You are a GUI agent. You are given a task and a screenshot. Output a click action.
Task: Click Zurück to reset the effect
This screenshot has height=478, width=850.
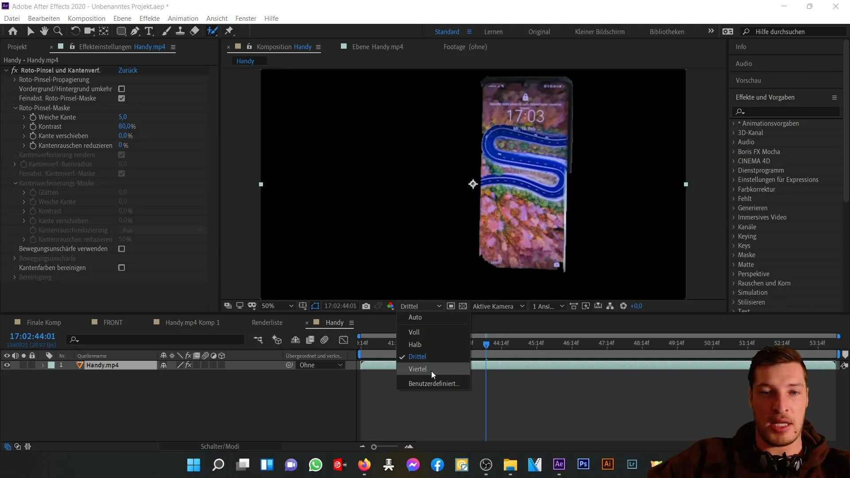128,70
